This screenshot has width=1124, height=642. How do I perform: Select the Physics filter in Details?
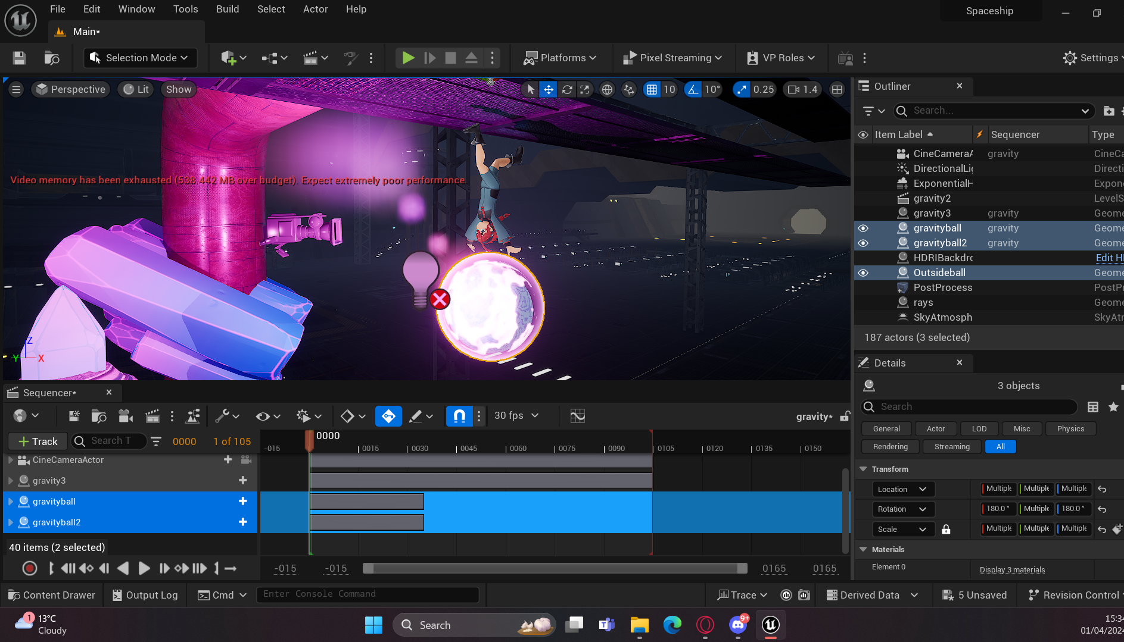[1070, 428]
